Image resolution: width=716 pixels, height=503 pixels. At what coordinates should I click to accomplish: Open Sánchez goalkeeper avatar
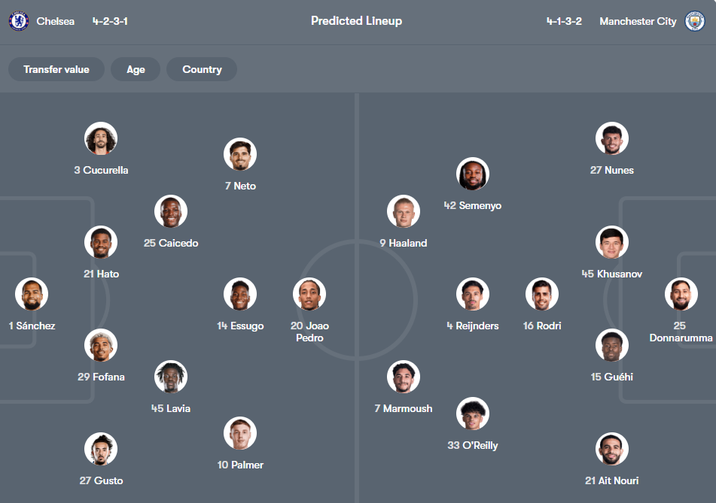(x=32, y=294)
